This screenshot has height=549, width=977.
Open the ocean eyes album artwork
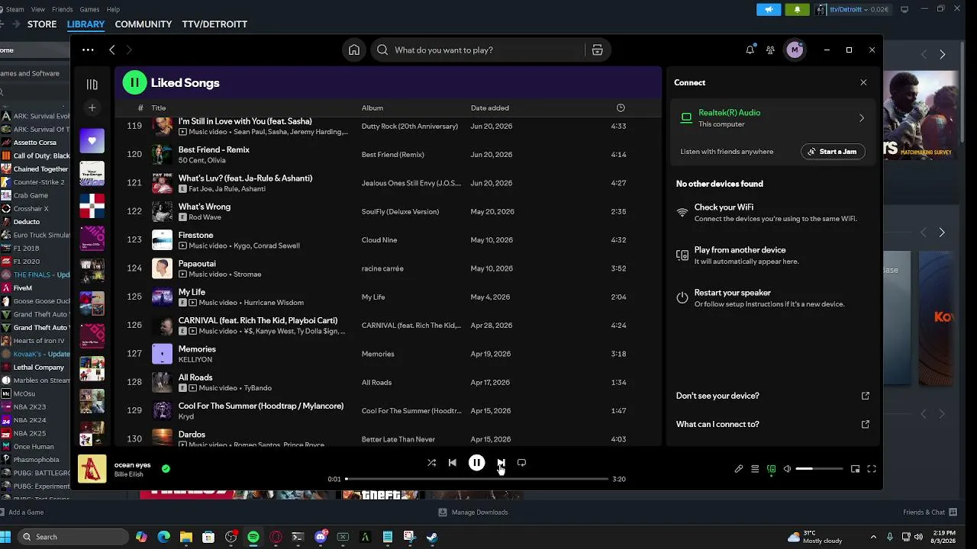[92, 469]
